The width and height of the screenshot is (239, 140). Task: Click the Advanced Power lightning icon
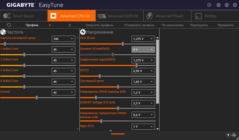tap(149, 16)
